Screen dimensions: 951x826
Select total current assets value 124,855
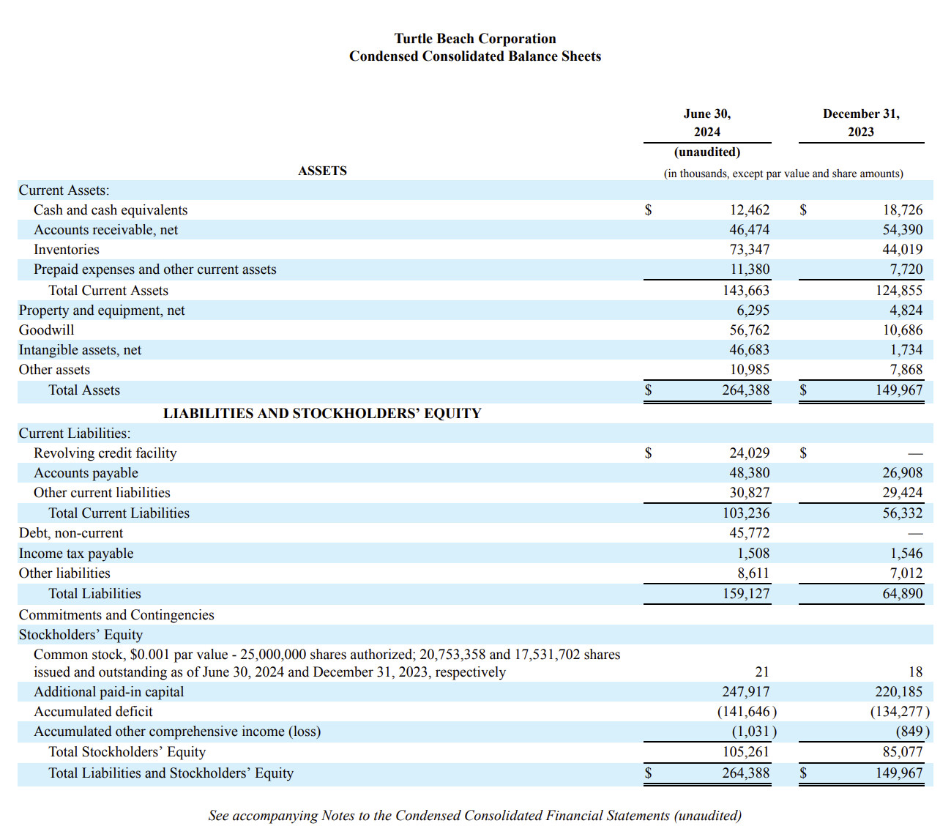[899, 291]
